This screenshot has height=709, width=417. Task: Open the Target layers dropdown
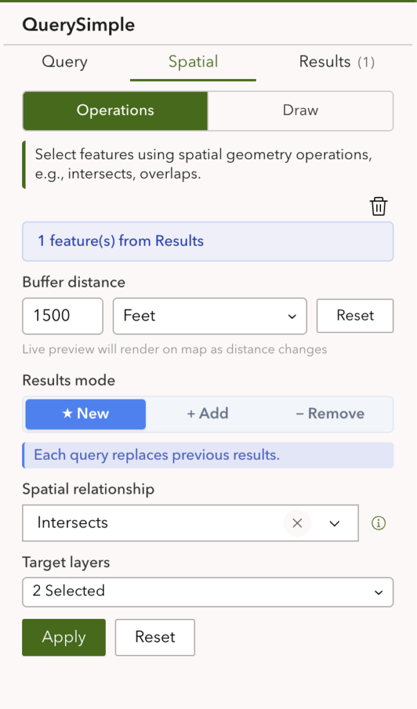tap(207, 591)
